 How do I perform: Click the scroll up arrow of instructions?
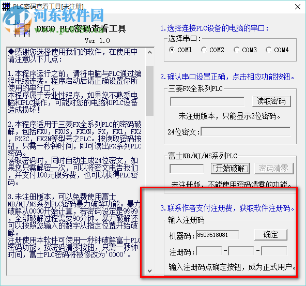[150, 52]
